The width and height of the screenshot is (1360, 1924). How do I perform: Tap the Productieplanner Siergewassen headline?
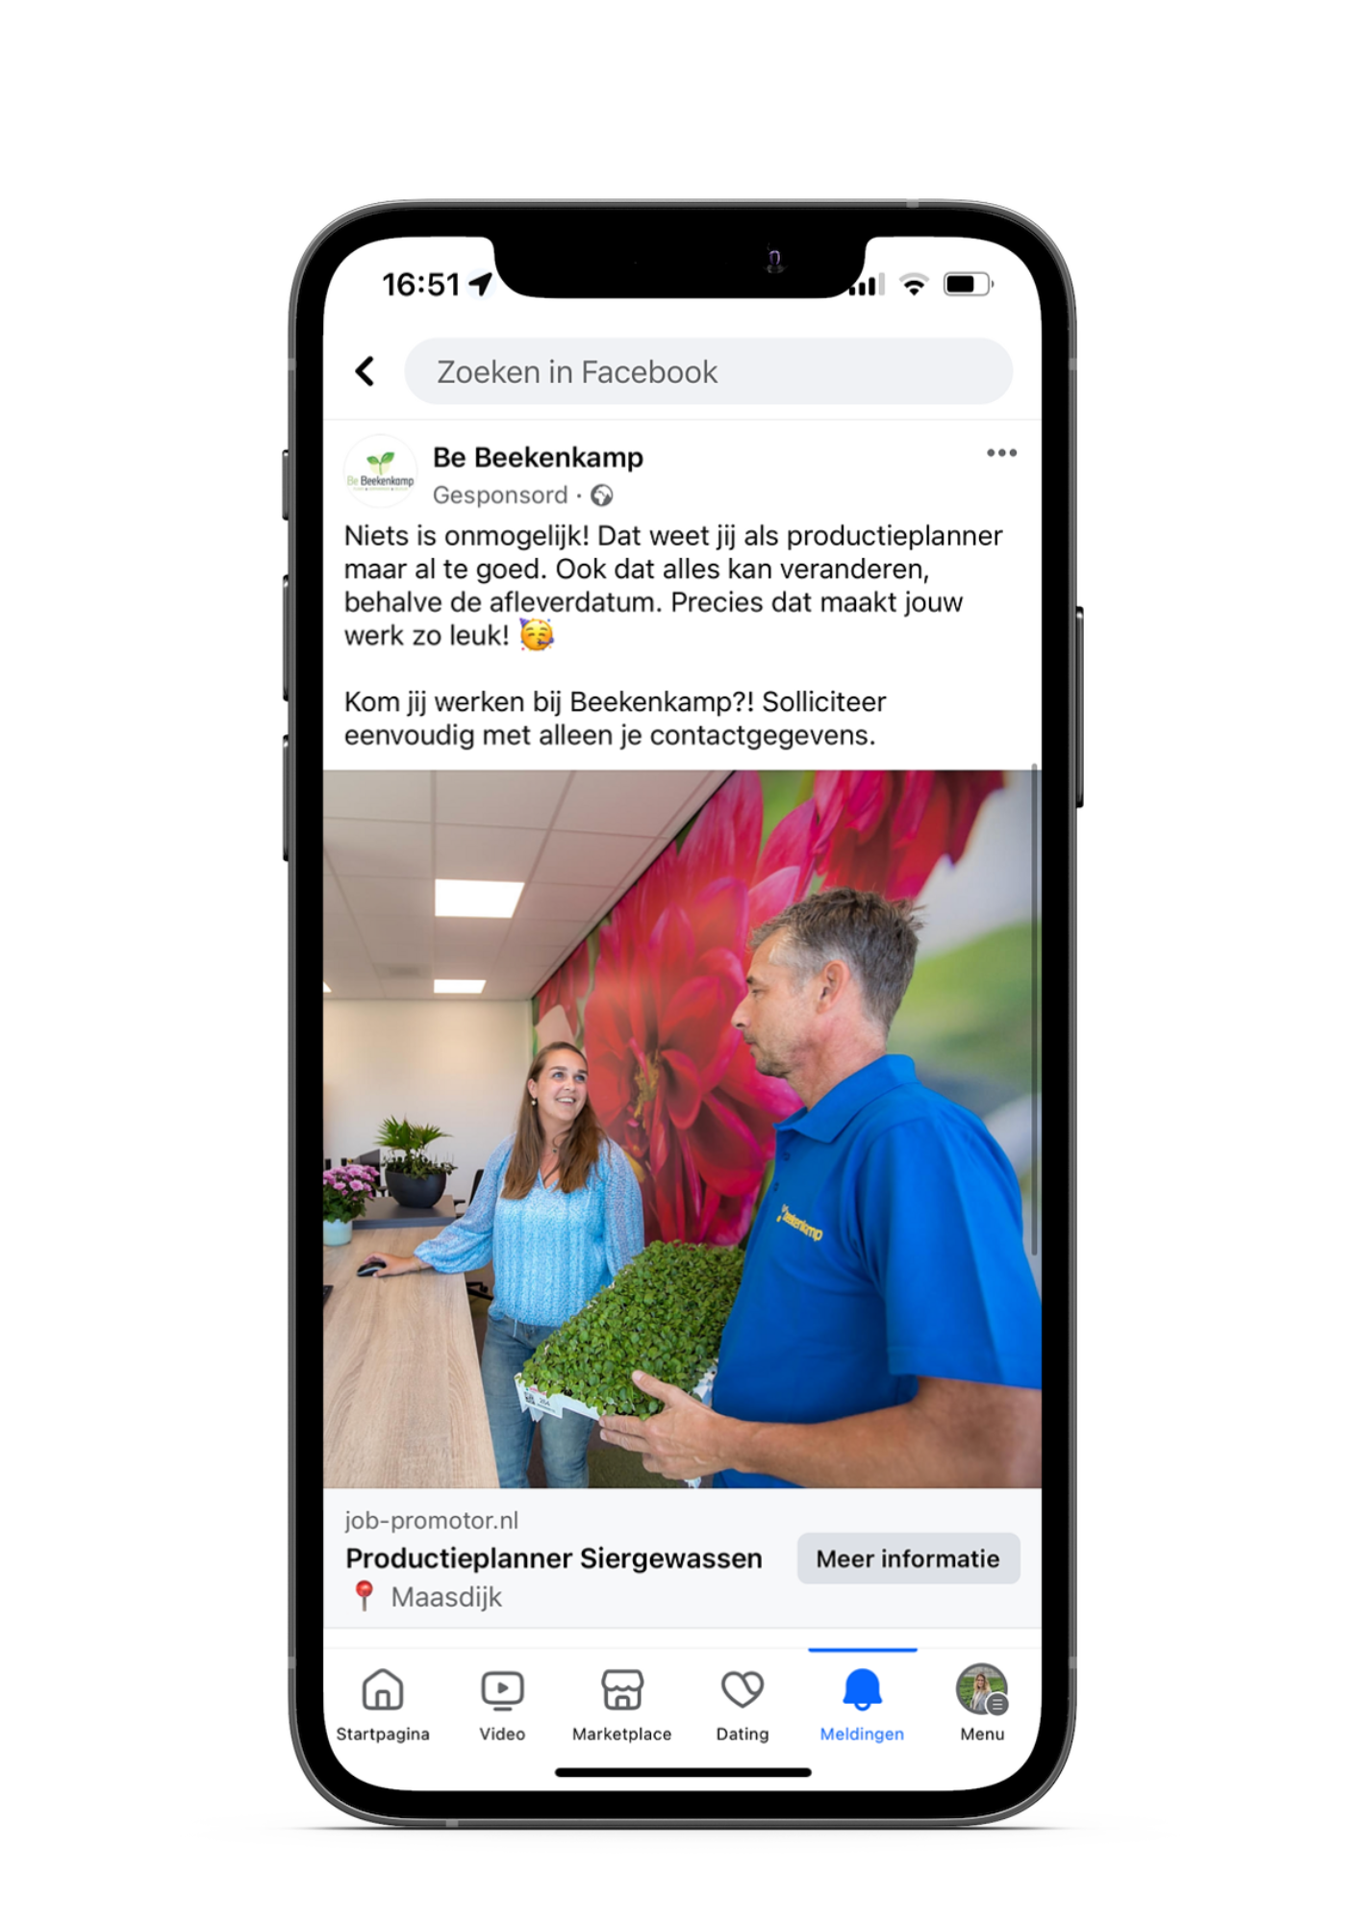[554, 1558]
